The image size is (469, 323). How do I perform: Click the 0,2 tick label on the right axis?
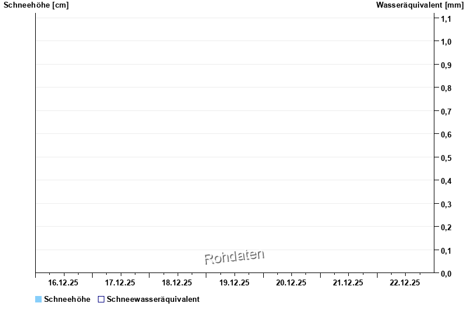click(x=446, y=227)
